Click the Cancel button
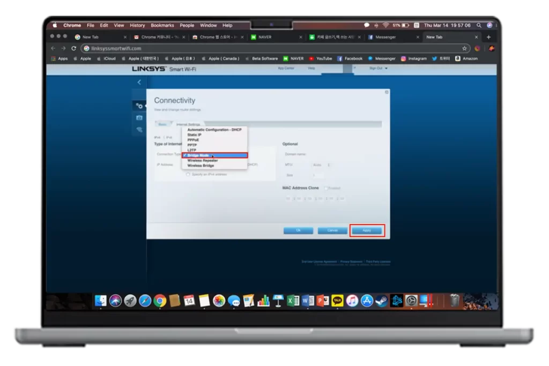 click(x=332, y=230)
